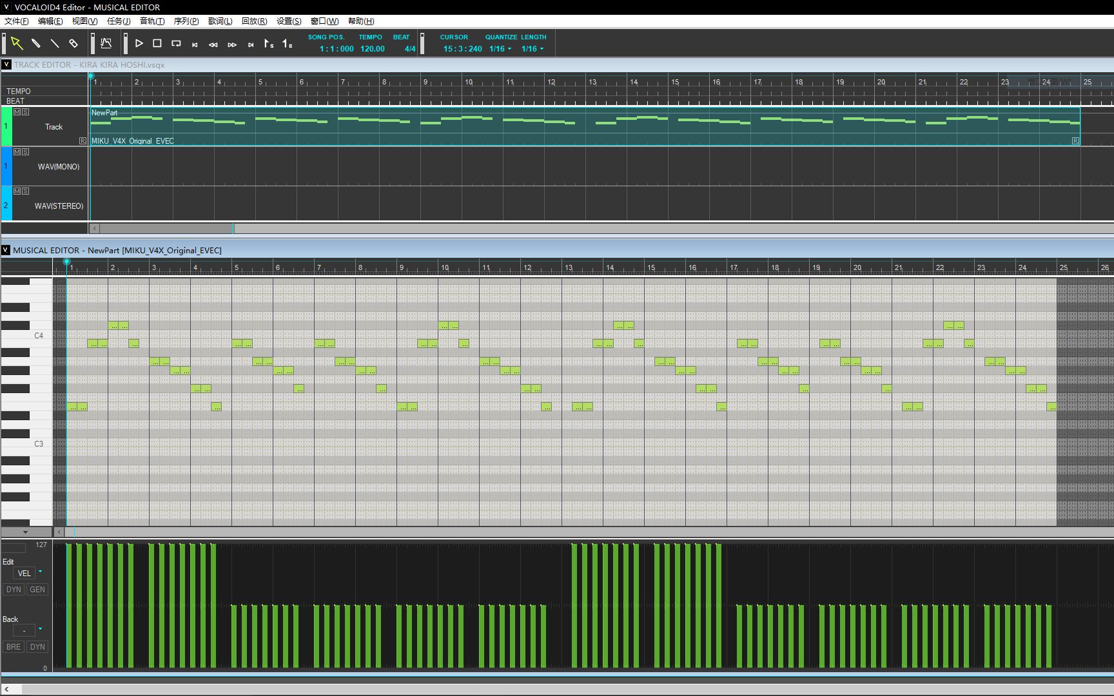Click the C4 piano key label
1114x696 pixels.
click(x=39, y=336)
